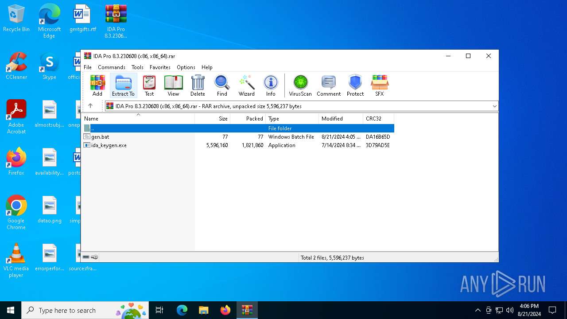Image resolution: width=567 pixels, height=319 pixels.
Task: Open almostsubj desktop image file
Action: click(49, 114)
